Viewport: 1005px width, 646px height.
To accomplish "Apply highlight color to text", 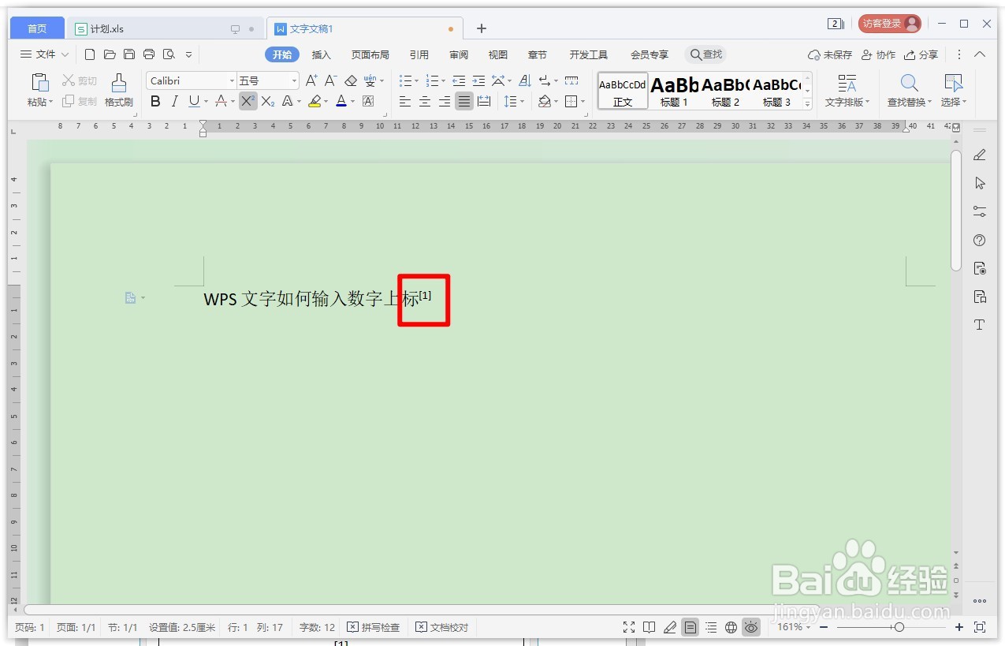I will (x=315, y=101).
